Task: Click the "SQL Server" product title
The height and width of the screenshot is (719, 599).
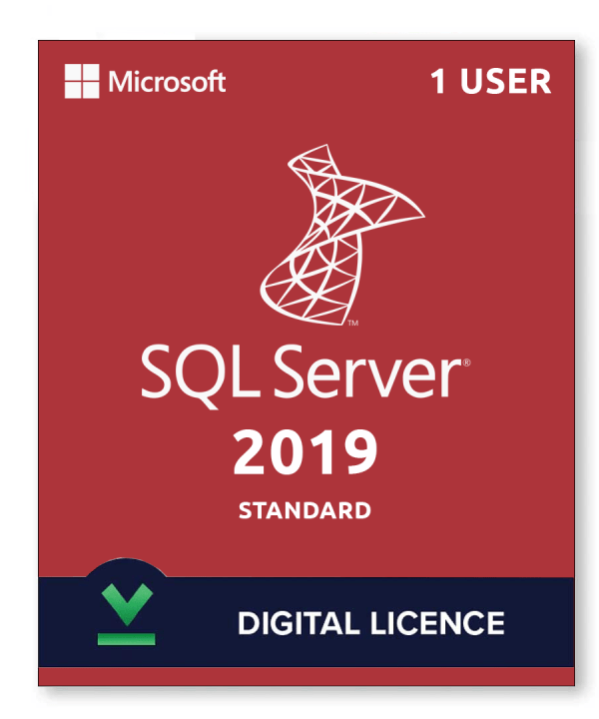Action: tap(305, 375)
